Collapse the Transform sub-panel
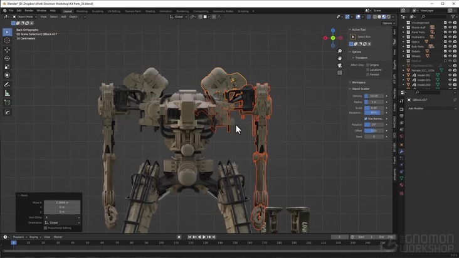459x258 pixels. coord(353,58)
